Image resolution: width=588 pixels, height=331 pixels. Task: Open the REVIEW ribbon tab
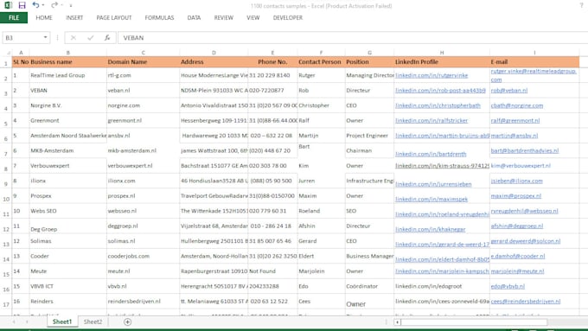point(223,17)
